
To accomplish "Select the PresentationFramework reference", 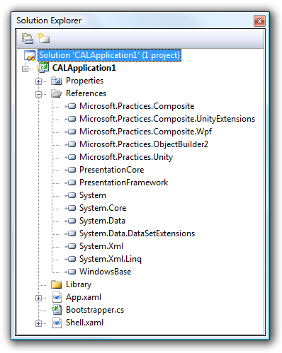I will 123,183.
